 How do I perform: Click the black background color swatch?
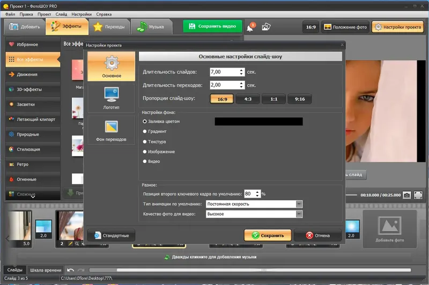click(258, 122)
